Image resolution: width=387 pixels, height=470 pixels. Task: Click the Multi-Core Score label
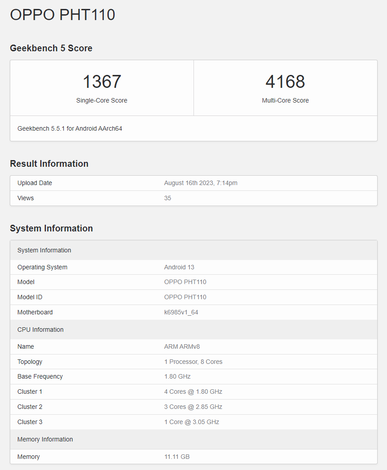(285, 100)
